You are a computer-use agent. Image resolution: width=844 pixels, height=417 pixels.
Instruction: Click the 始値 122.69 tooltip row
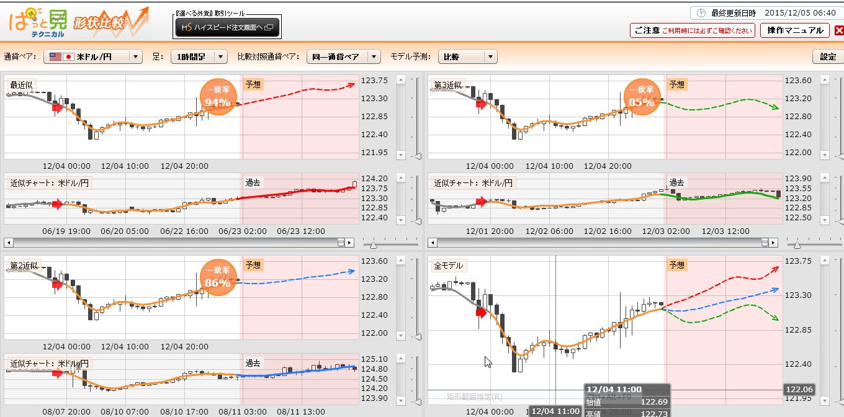[x=627, y=401]
